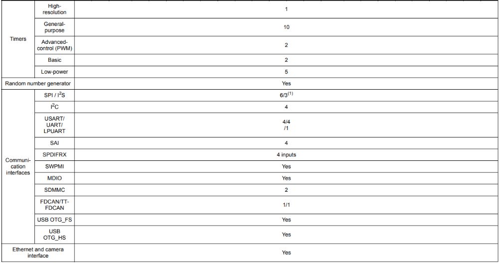Click the SPI / I²S label cell

click(x=54, y=95)
